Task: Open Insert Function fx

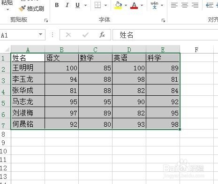Action: tap(102, 35)
